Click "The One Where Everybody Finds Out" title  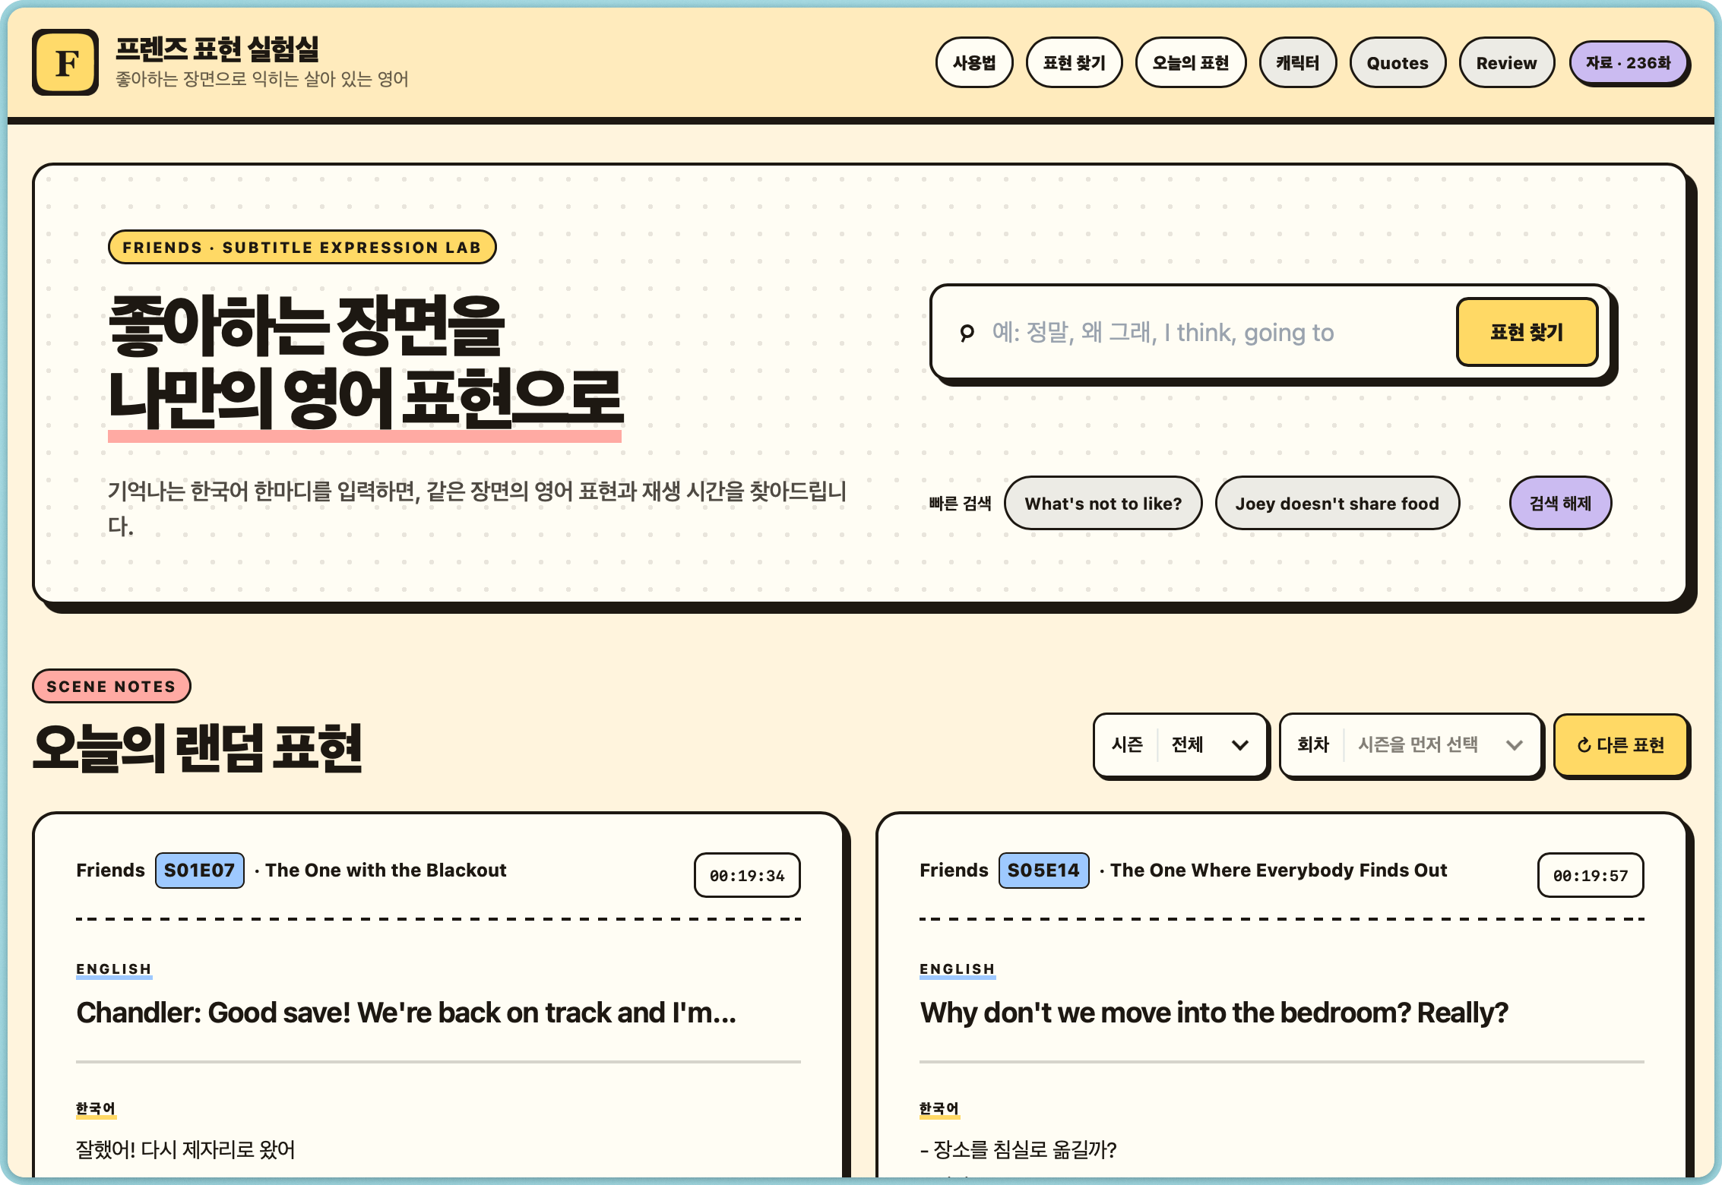point(1279,871)
